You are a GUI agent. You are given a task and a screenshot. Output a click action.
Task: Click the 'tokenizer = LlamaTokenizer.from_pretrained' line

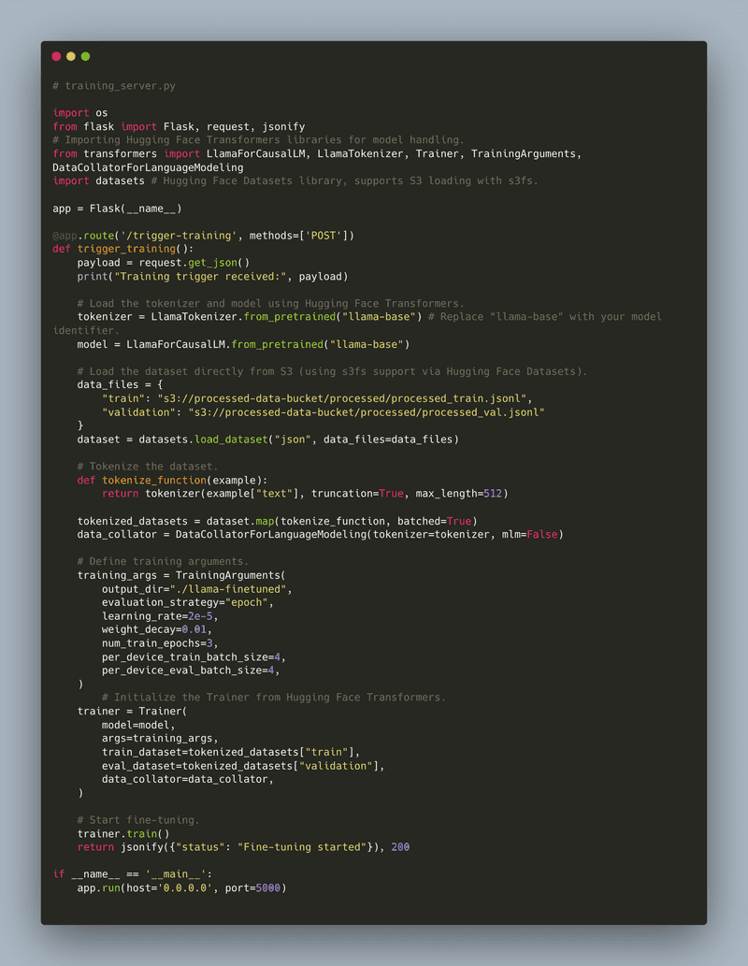point(250,317)
